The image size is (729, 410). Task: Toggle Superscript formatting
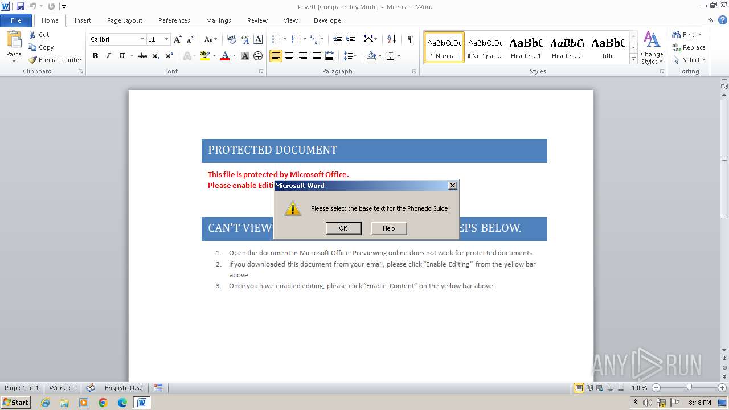click(169, 56)
